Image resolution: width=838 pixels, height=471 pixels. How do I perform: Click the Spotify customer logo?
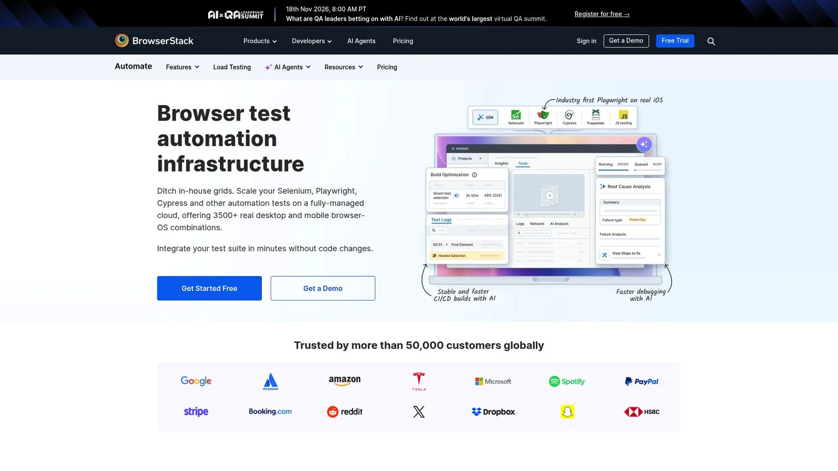pyautogui.click(x=567, y=381)
